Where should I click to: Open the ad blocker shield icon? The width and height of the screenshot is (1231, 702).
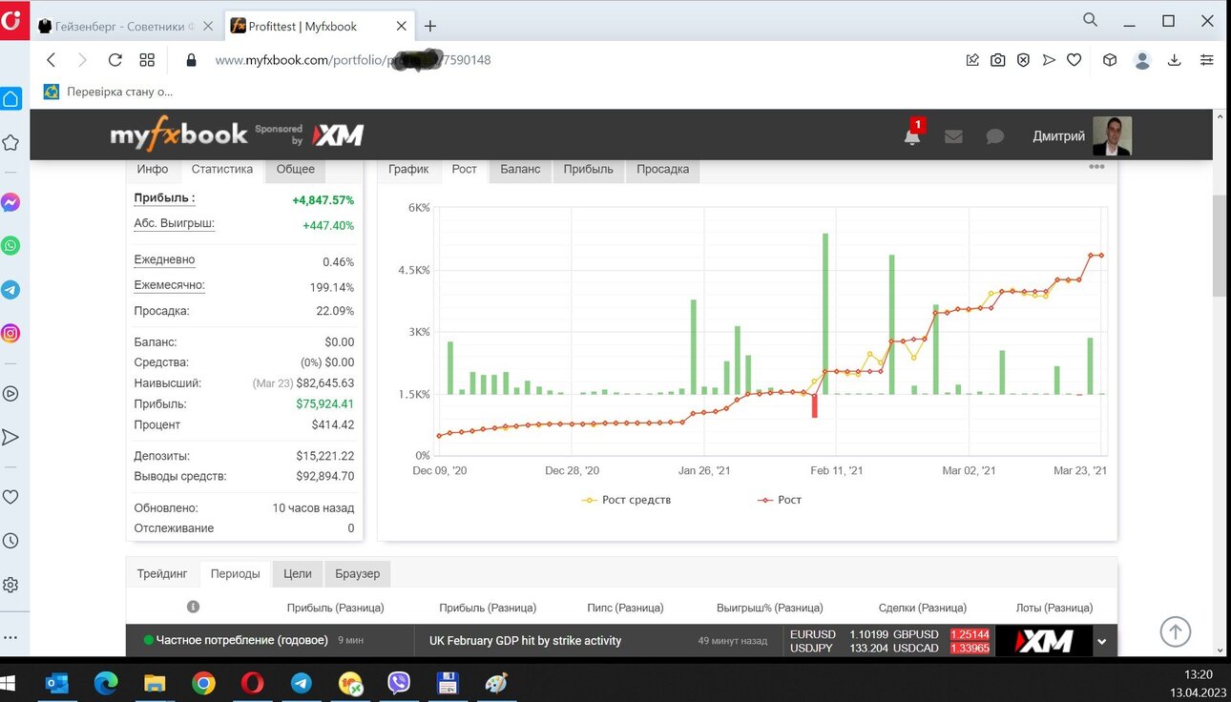(x=1023, y=60)
